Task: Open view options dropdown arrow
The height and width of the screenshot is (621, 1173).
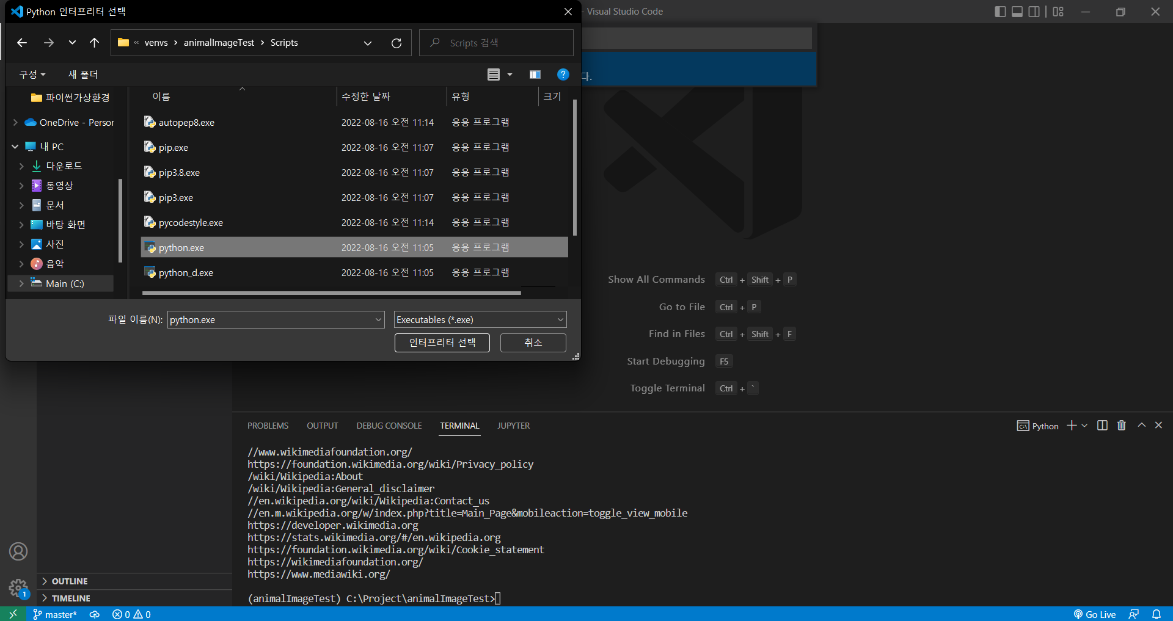Action: click(510, 74)
